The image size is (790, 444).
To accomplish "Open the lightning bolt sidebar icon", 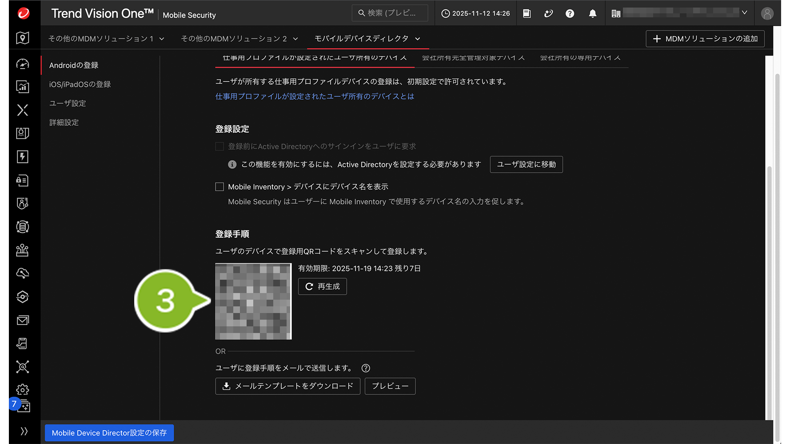I will pos(23,157).
